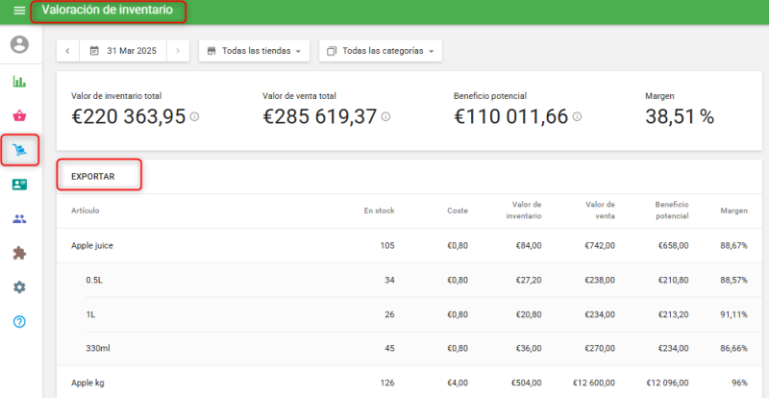Show info for Valor de venta total

click(385, 117)
